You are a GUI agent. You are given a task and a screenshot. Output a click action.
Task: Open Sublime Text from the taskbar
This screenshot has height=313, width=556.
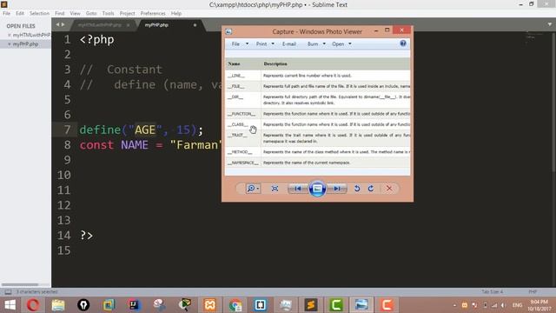click(311, 305)
